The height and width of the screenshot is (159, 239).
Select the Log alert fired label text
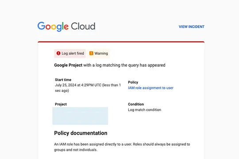(x=73, y=53)
